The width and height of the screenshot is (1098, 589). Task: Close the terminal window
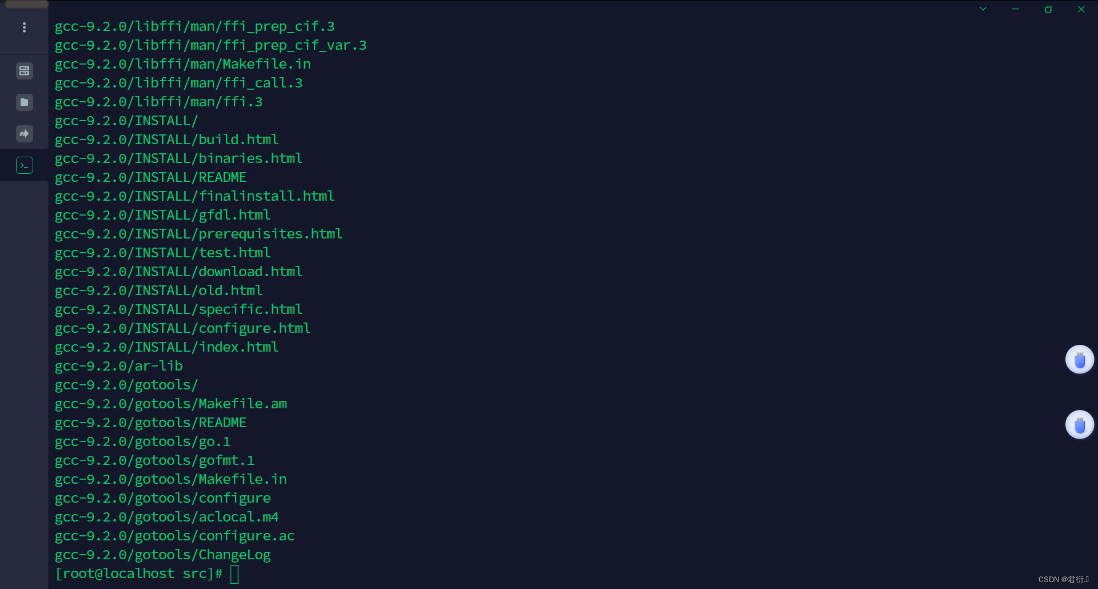click(1081, 9)
